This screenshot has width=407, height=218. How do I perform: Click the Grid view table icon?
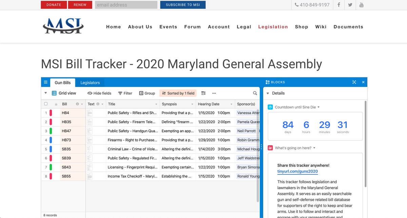(54, 93)
